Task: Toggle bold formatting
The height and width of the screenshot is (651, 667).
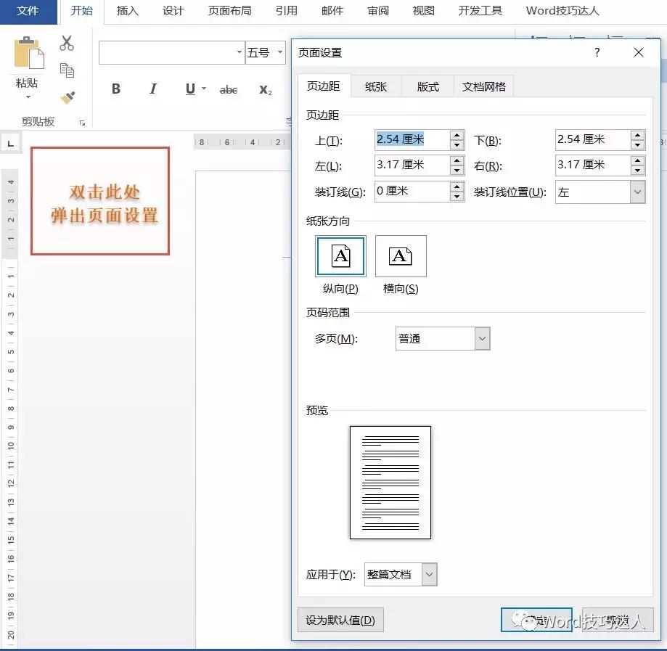Action: point(115,89)
